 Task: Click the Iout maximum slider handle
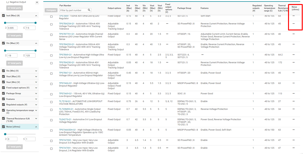coord(36,23)
